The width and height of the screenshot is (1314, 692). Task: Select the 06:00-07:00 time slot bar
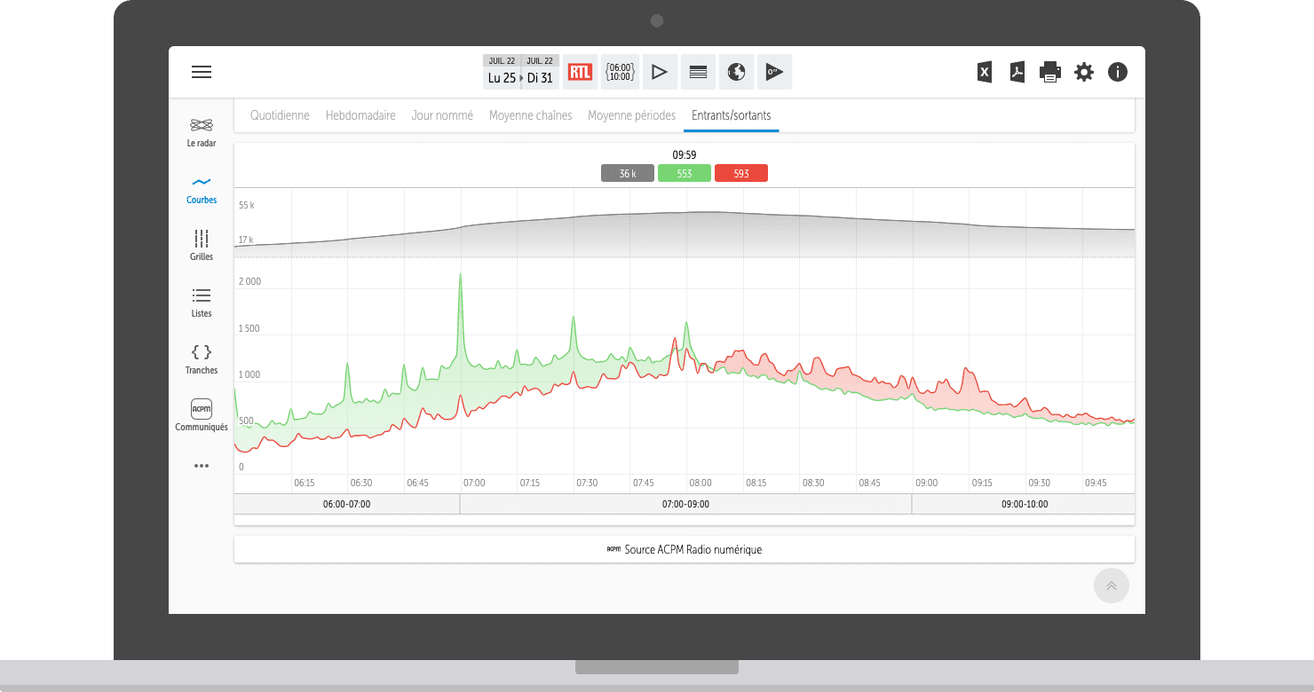tap(346, 504)
